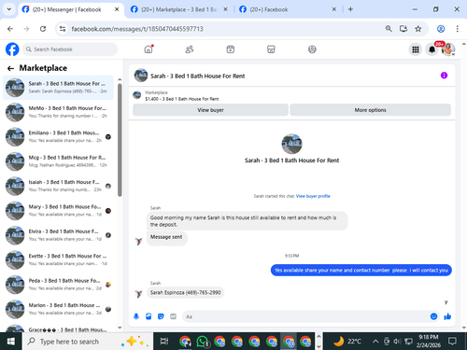Install app icon in address bar
Image resolution: width=467 pixels, height=350 pixels.
(x=403, y=29)
